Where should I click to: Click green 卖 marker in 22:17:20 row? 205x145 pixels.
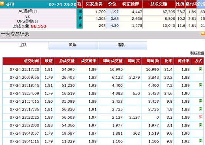[x=200, y=69]
